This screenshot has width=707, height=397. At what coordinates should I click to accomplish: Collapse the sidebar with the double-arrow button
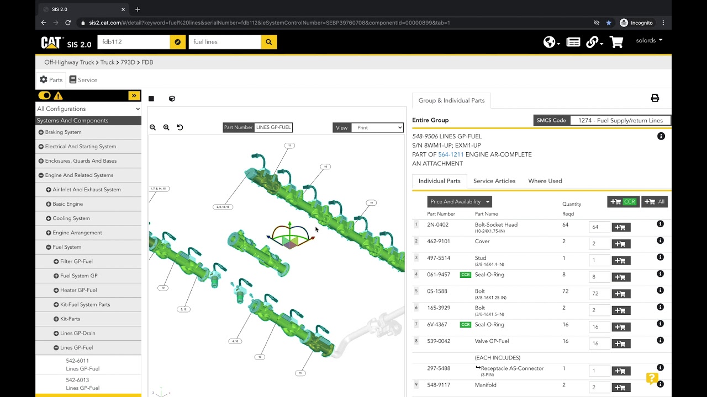(x=134, y=95)
